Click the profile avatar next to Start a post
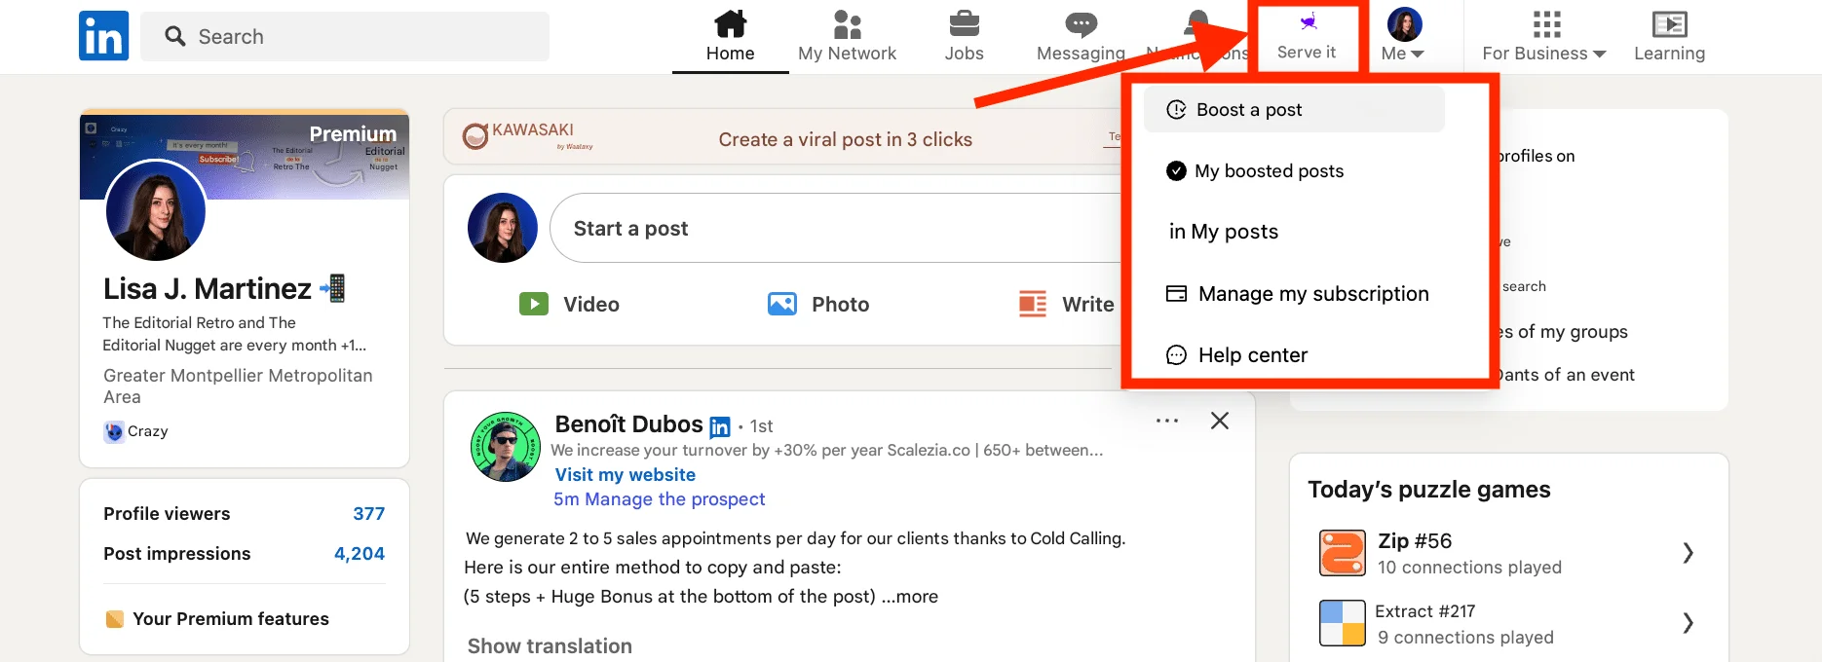Screen dimensions: 1822x662 coord(503,228)
